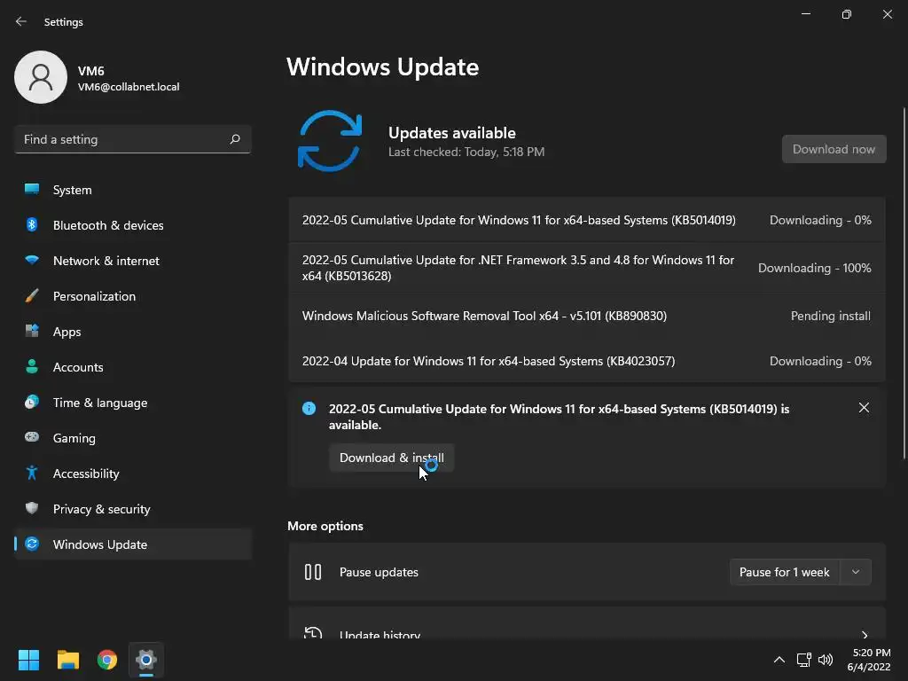The height and width of the screenshot is (681, 908).
Task: Open the Update history chevron
Action: (864, 635)
